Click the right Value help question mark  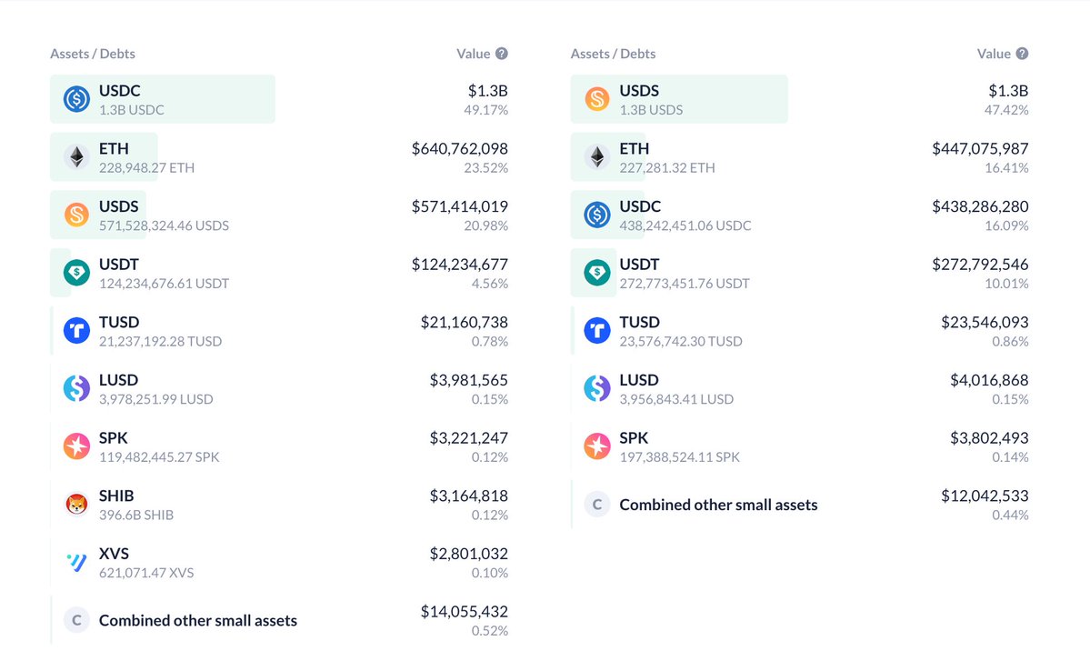(x=1022, y=54)
